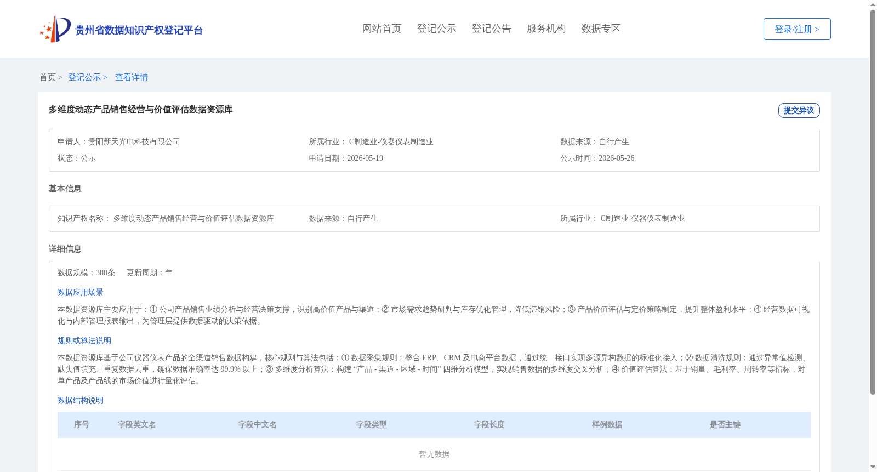Click the 状态：公示 text
Image resolution: width=877 pixels, height=472 pixels.
(77, 158)
